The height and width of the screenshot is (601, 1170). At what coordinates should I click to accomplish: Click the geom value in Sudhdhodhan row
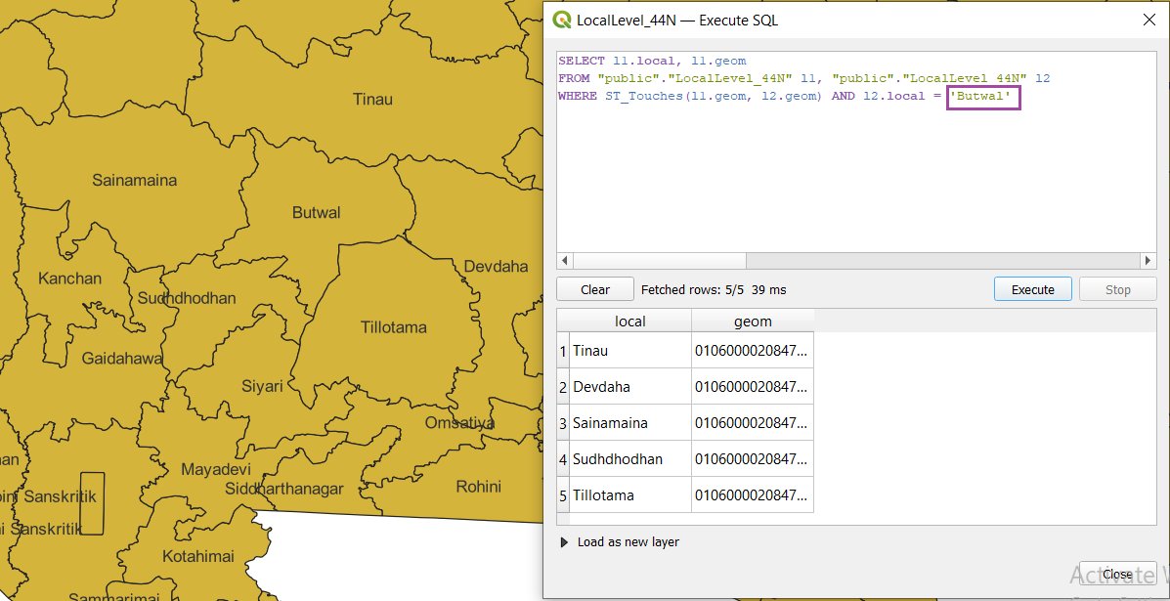(x=753, y=458)
